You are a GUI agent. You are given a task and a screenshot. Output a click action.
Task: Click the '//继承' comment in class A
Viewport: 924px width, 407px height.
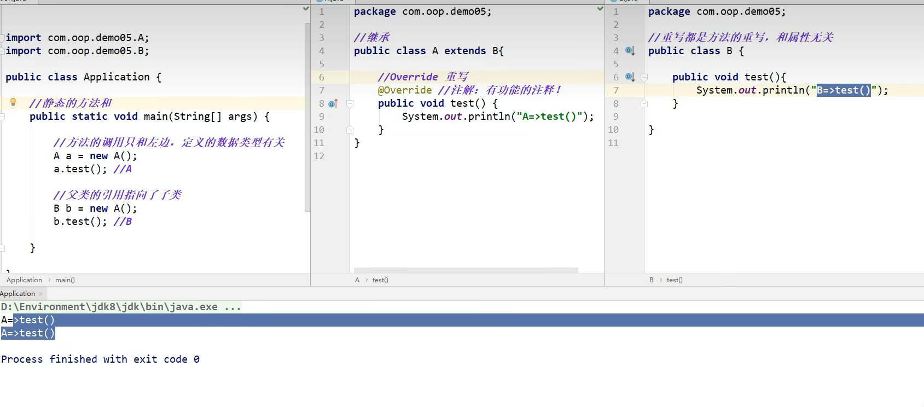(371, 38)
